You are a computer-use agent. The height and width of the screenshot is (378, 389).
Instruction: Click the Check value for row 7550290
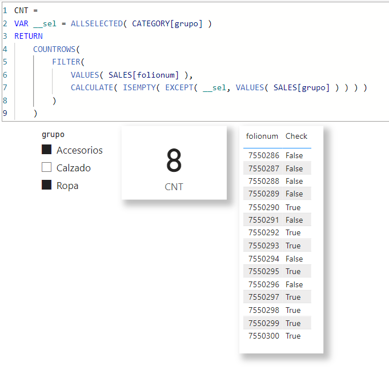click(293, 207)
